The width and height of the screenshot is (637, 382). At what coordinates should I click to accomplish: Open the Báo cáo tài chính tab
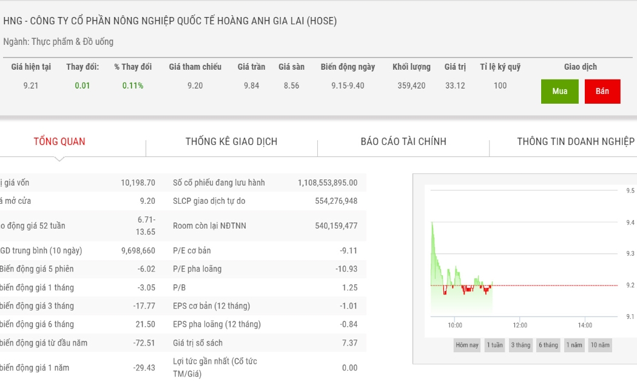(x=403, y=141)
